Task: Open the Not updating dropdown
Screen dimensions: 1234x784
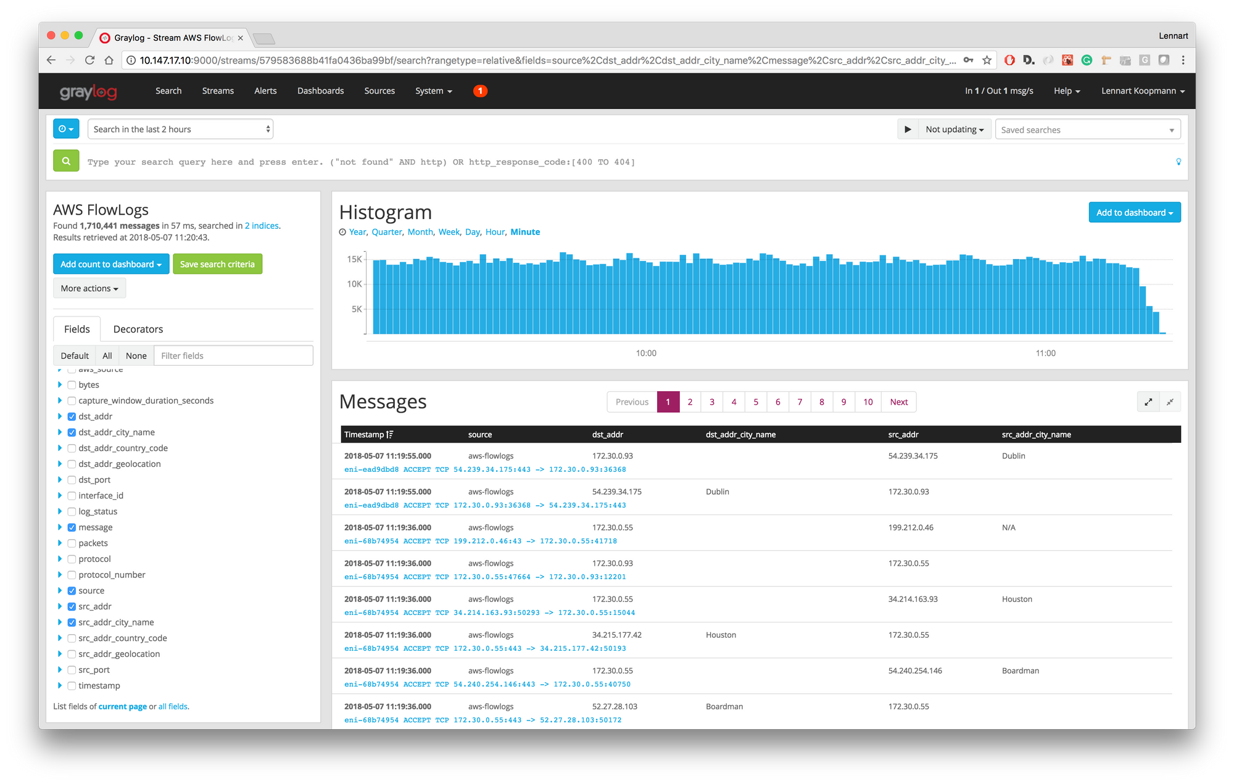Action: [954, 129]
